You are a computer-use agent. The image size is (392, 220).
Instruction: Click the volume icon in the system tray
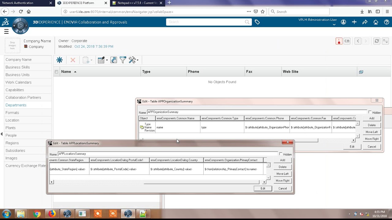(361, 214)
